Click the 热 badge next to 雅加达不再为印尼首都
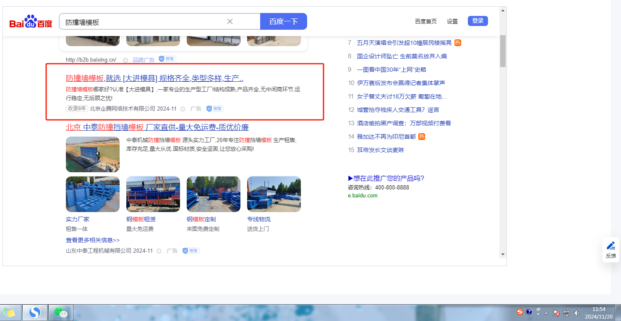 [x=422, y=137]
